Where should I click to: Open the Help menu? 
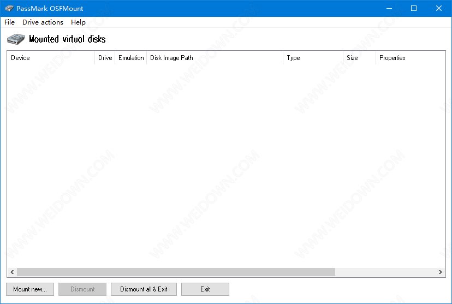click(x=78, y=22)
